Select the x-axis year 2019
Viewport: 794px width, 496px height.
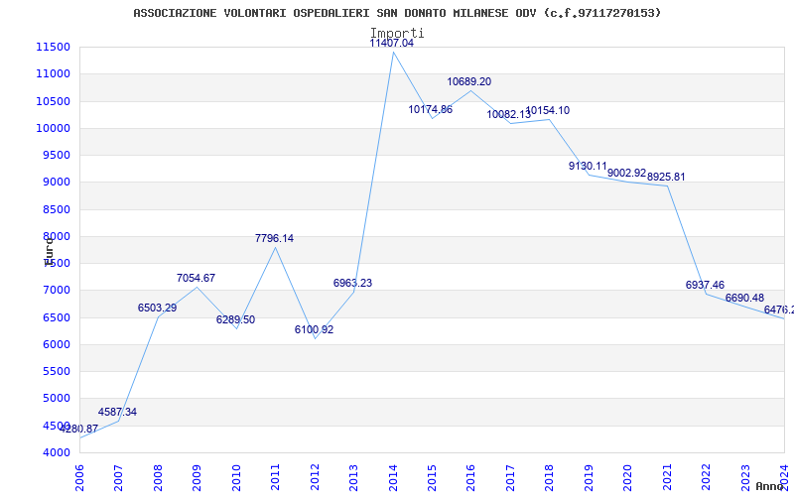(589, 477)
